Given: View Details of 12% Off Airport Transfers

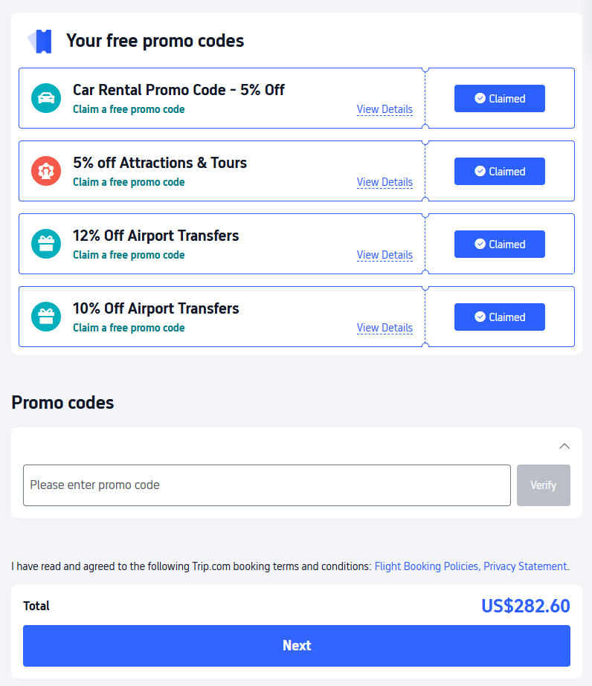Looking at the screenshot, I should coord(385,255).
